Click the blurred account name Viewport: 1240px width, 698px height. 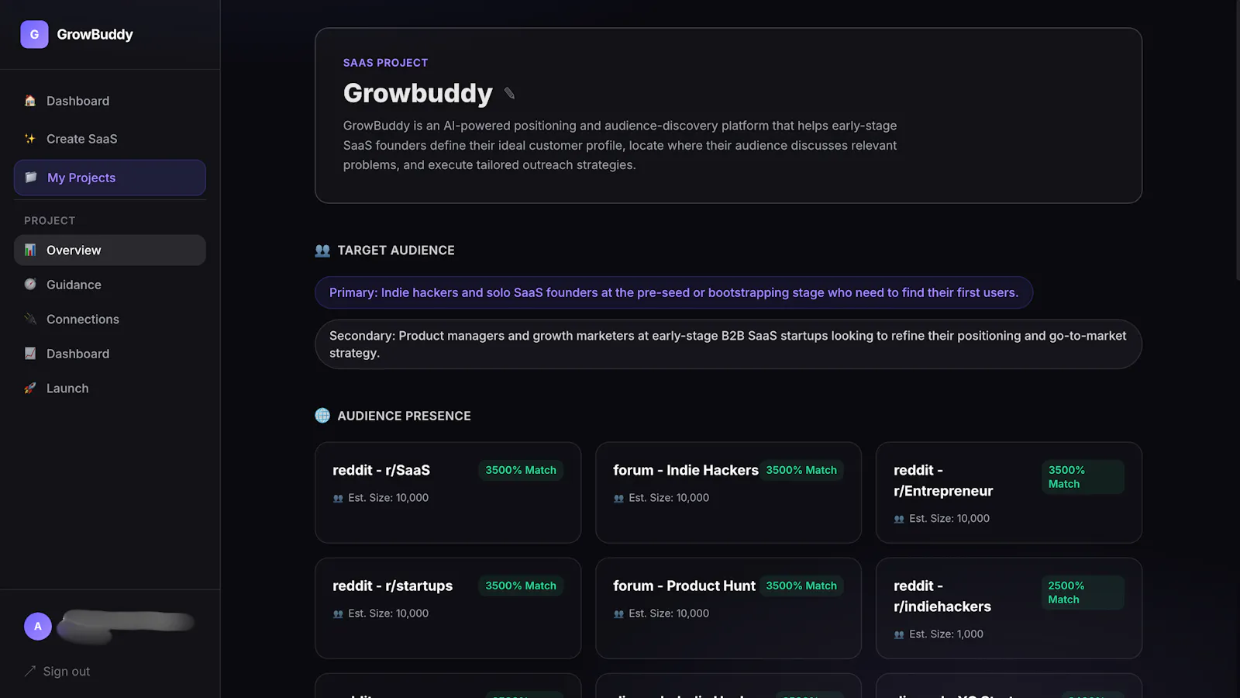tap(126, 626)
